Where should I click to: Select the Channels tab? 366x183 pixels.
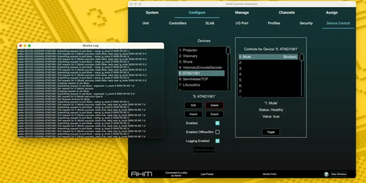click(287, 13)
